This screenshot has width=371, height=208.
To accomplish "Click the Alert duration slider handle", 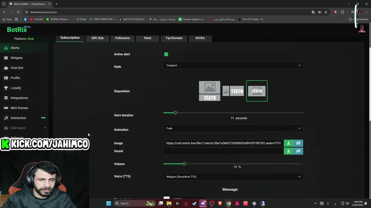I will tap(175, 113).
